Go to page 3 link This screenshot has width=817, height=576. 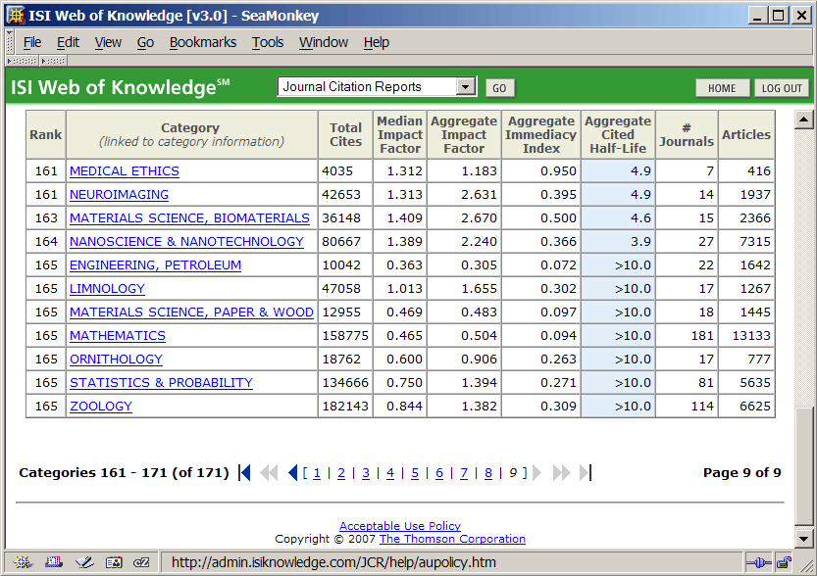click(x=366, y=473)
